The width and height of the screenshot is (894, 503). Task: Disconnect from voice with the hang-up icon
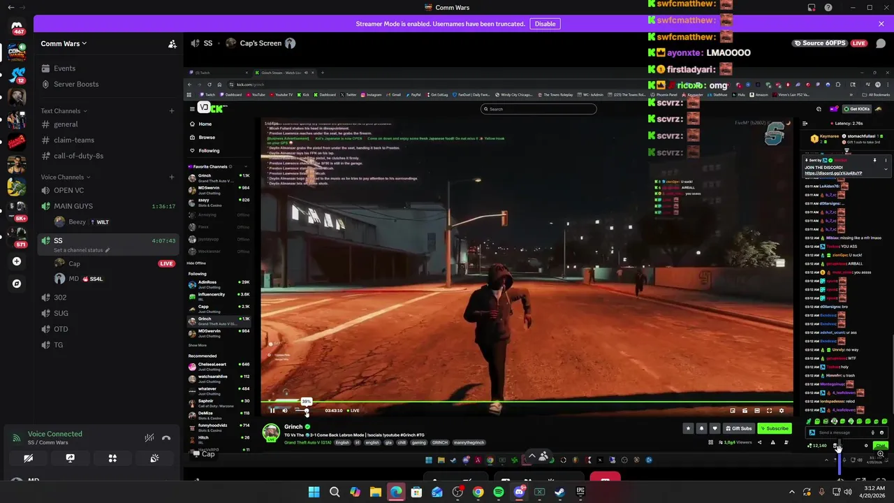click(166, 438)
